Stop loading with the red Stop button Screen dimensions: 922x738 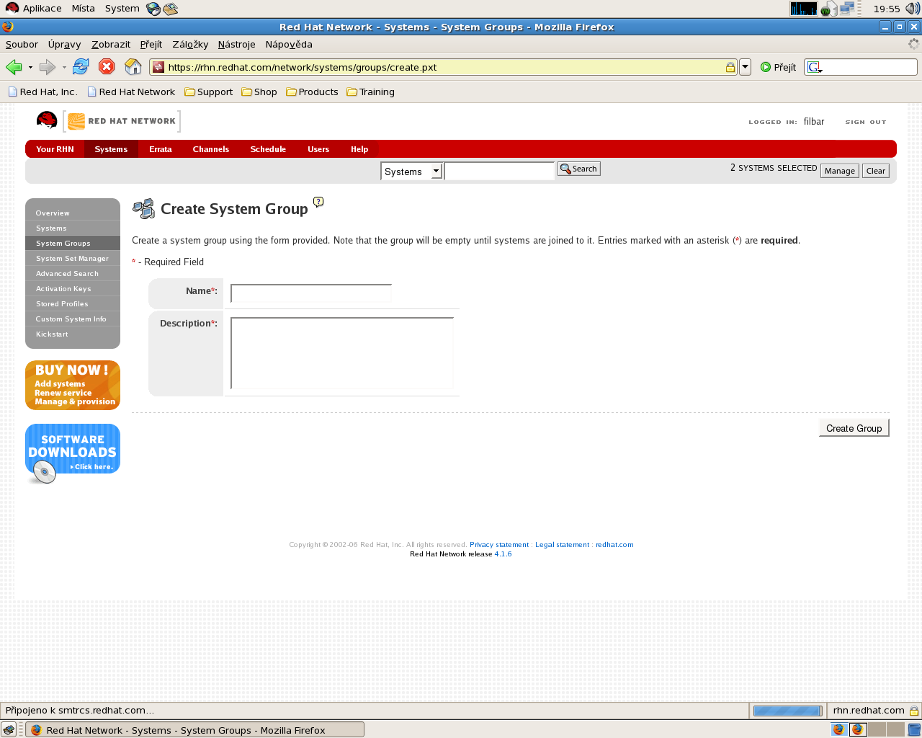point(107,67)
